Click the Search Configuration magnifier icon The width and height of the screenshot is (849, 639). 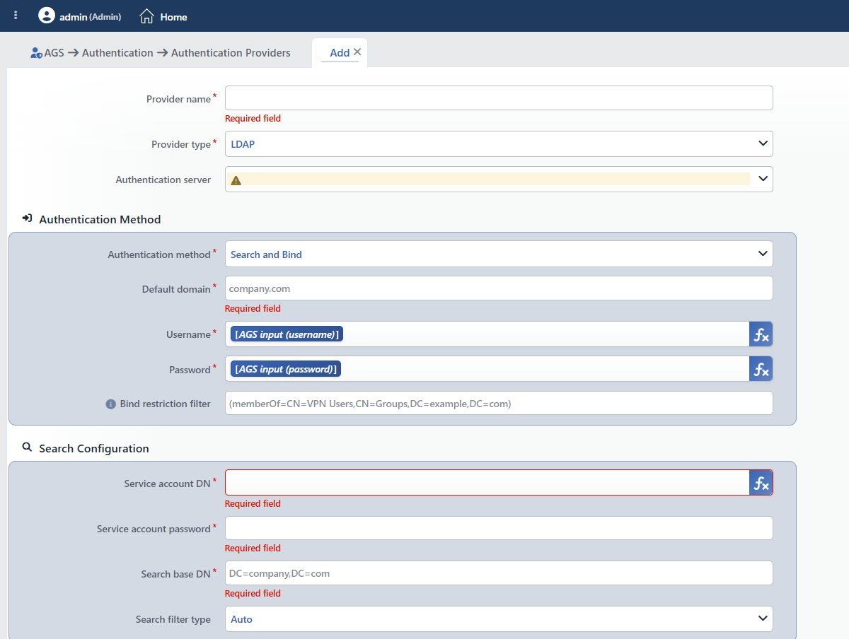pyautogui.click(x=27, y=447)
